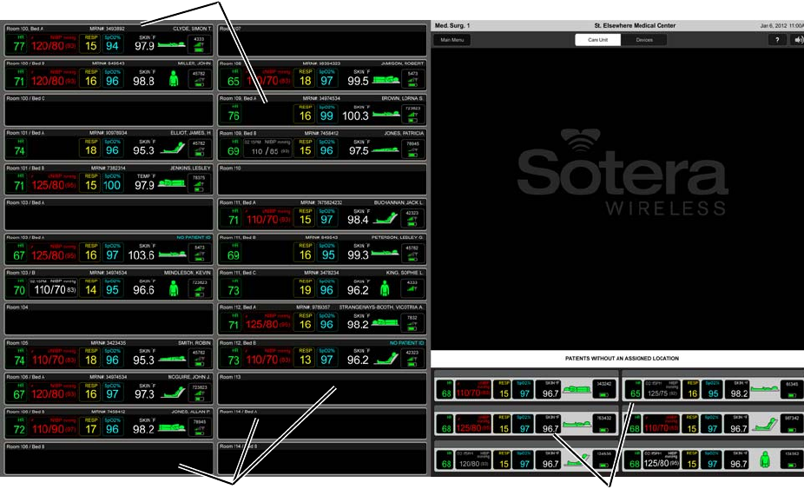
Task: Click the patient name MCGUIRE, JOHN J
Action: click(x=189, y=377)
